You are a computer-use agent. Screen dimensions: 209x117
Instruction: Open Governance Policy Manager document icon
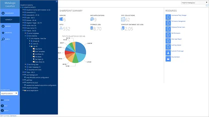(x=168, y=17)
